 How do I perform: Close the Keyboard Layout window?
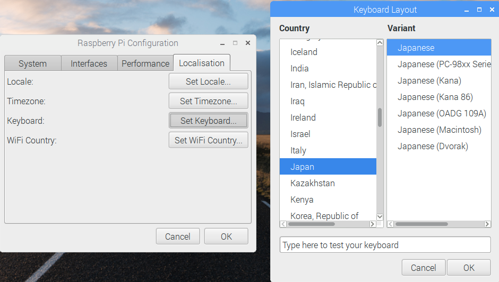(492, 10)
